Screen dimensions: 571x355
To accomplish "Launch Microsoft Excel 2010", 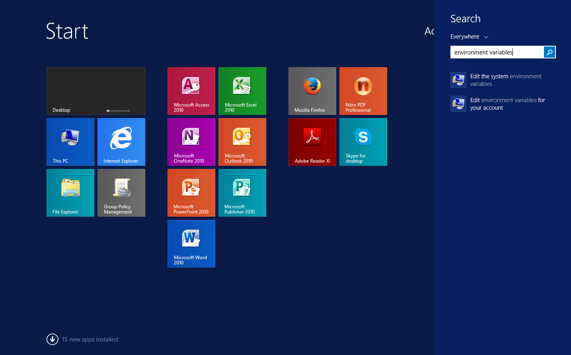I will click(x=242, y=91).
